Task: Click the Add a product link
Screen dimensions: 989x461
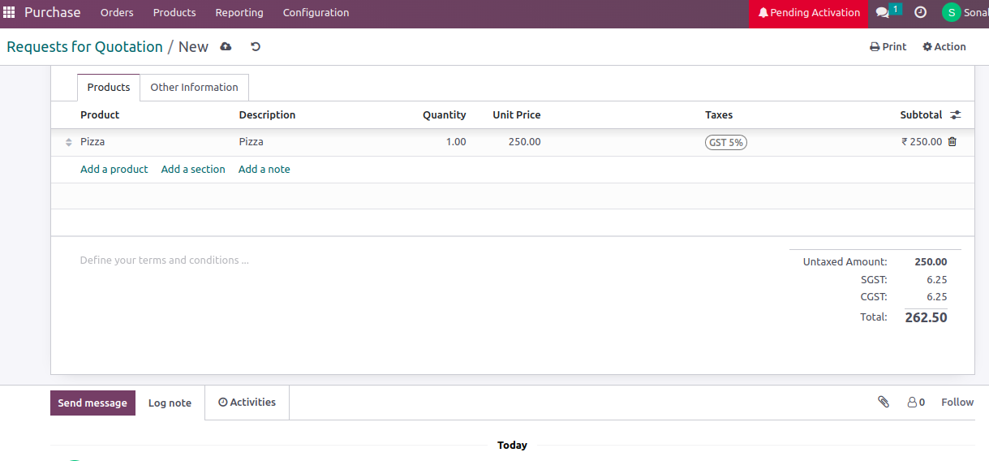Action: click(114, 170)
